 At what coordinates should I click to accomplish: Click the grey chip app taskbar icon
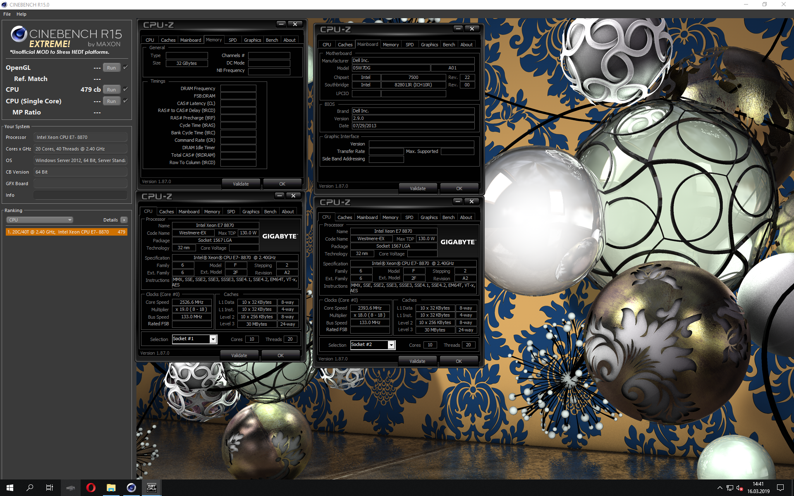coord(71,488)
